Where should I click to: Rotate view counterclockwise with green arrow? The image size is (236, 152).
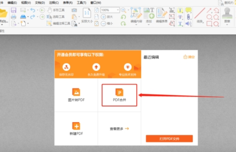(124, 17)
